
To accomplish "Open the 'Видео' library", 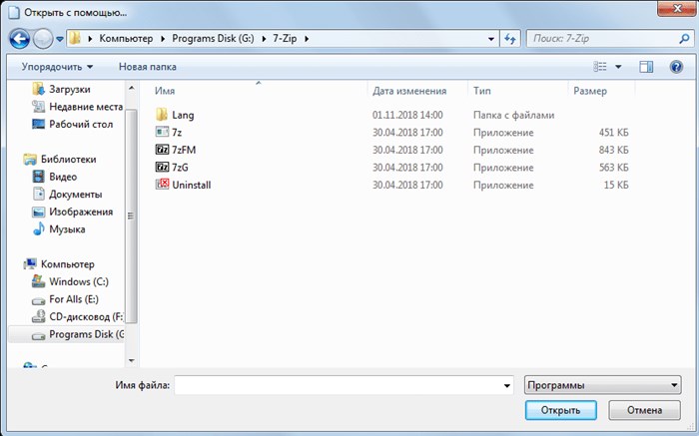I will tap(63, 177).
